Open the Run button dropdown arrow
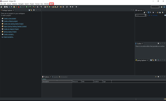Viewport: 166px width, 101px height. (x=28, y=7)
